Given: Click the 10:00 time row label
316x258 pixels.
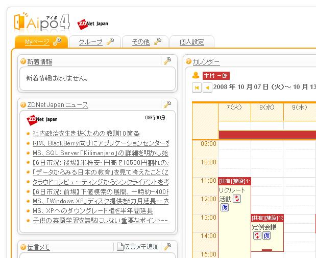Looking at the screenshot, I should (209, 162).
